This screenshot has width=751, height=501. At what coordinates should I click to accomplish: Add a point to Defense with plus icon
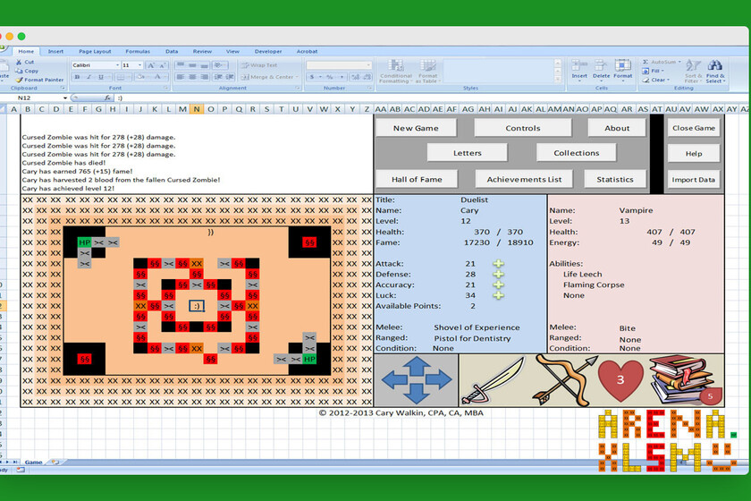click(x=499, y=275)
